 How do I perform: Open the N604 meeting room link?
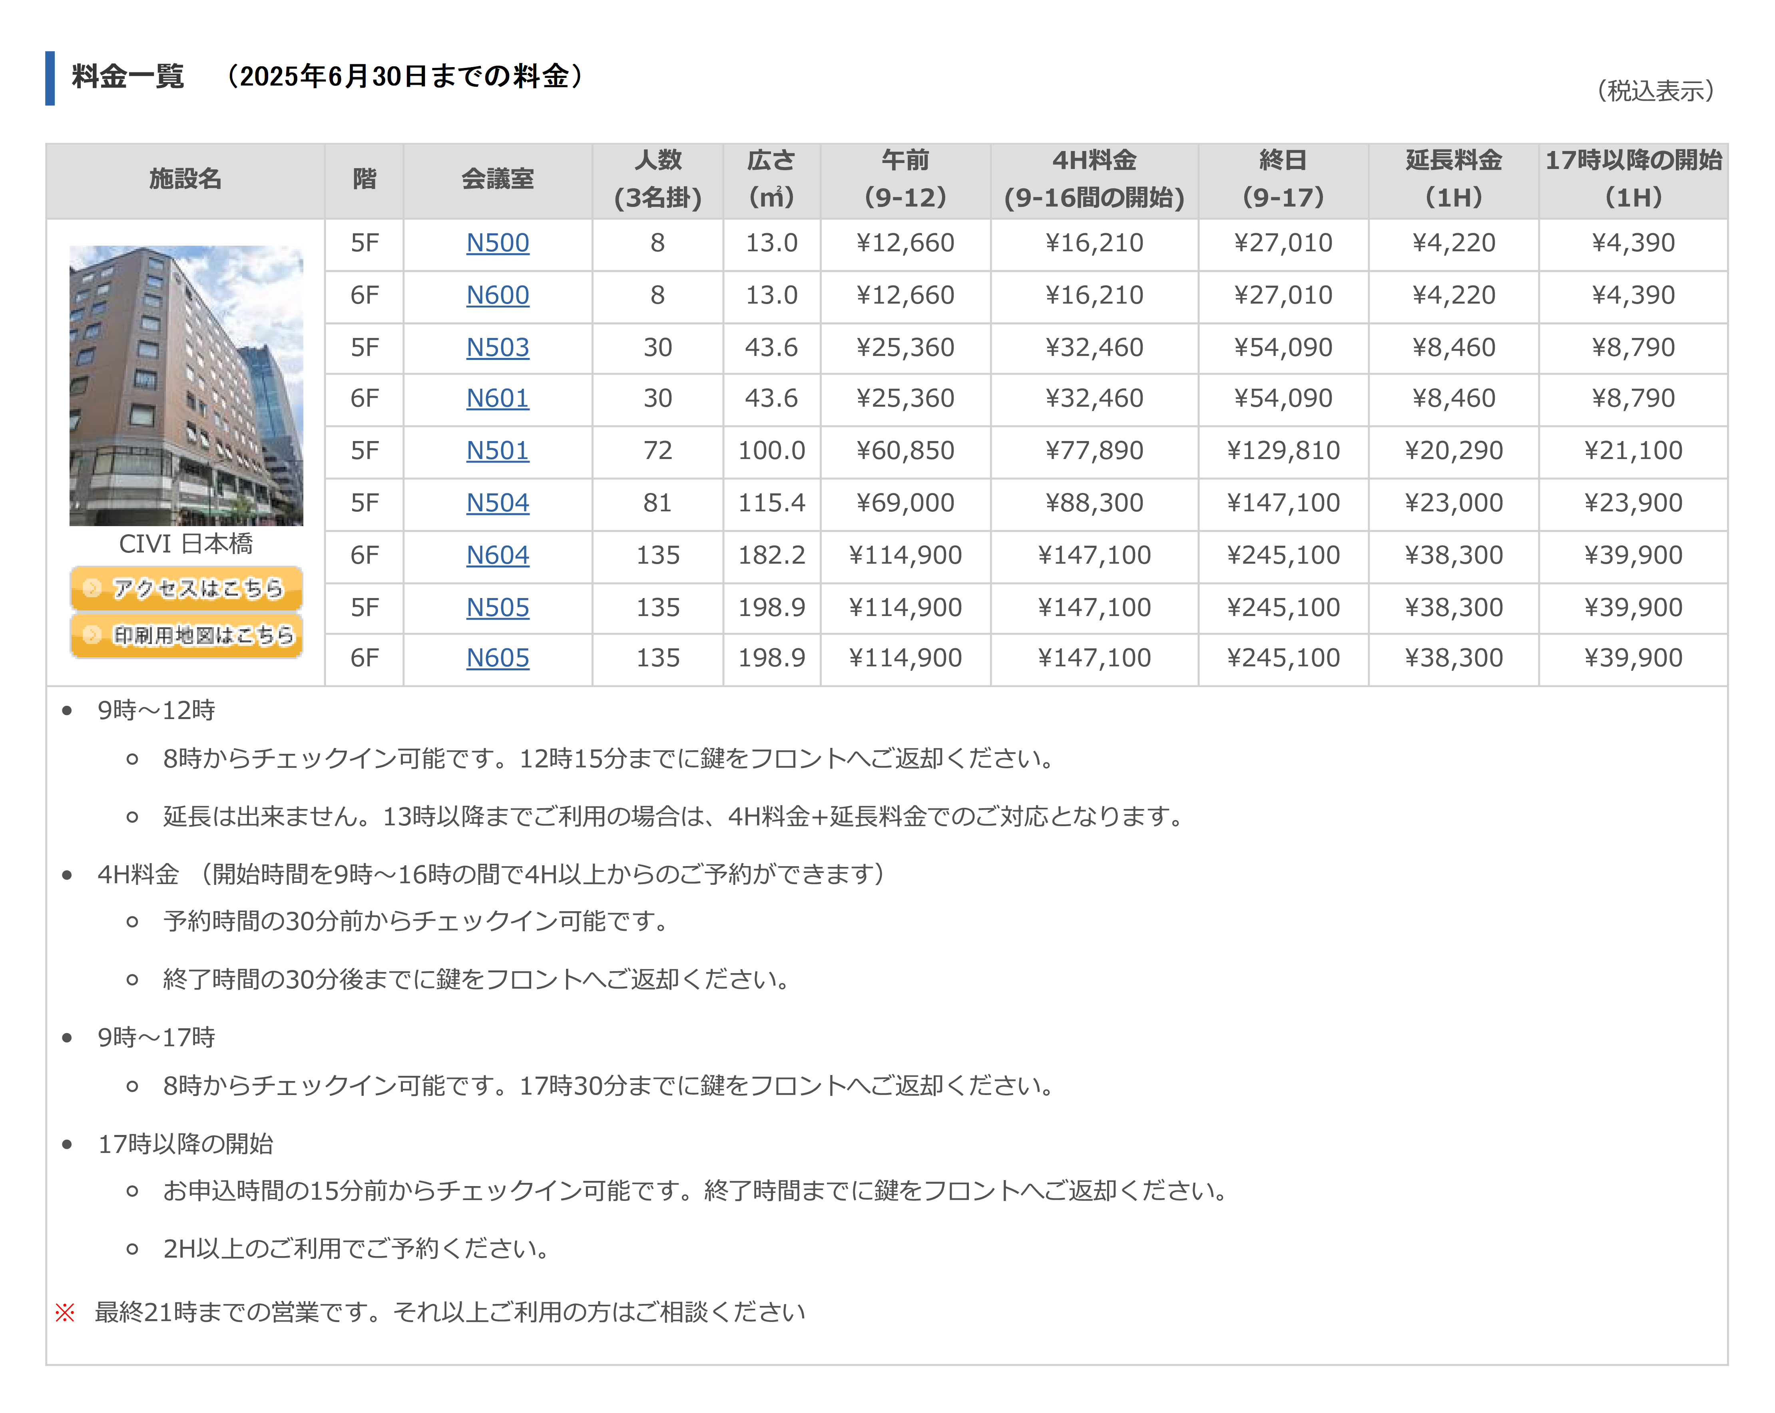click(x=497, y=555)
